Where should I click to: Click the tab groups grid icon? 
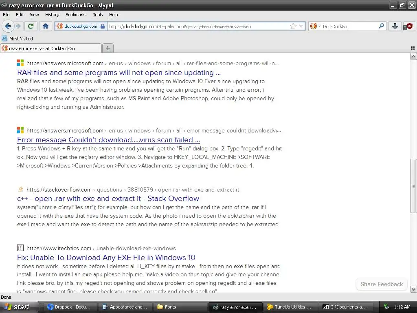pos(413,48)
